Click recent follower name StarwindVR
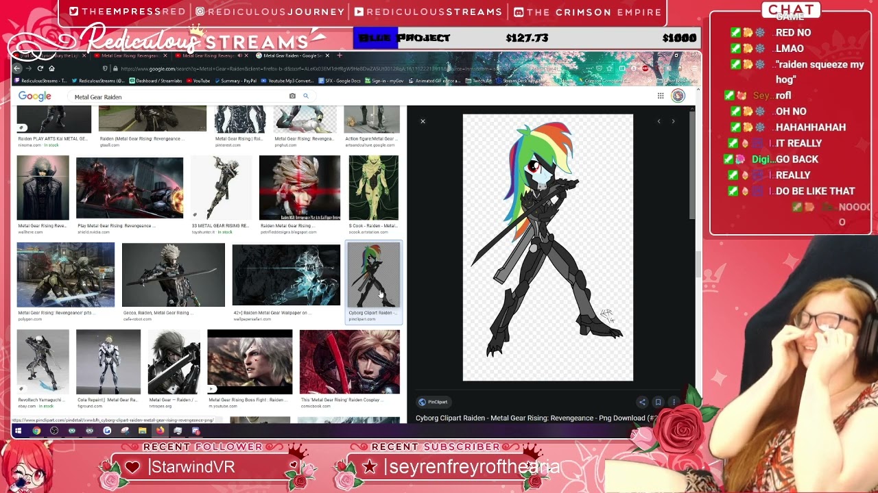Viewport: 878px width, 493px height. coord(192,467)
